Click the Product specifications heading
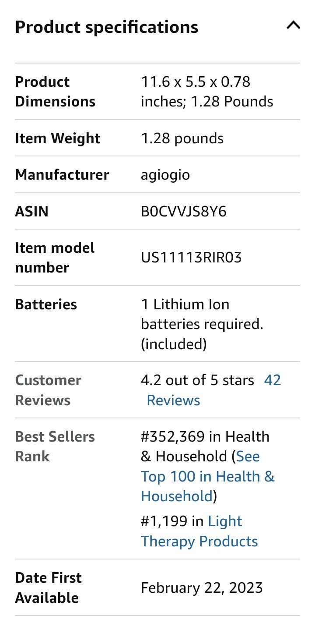The image size is (315, 623). point(106,27)
